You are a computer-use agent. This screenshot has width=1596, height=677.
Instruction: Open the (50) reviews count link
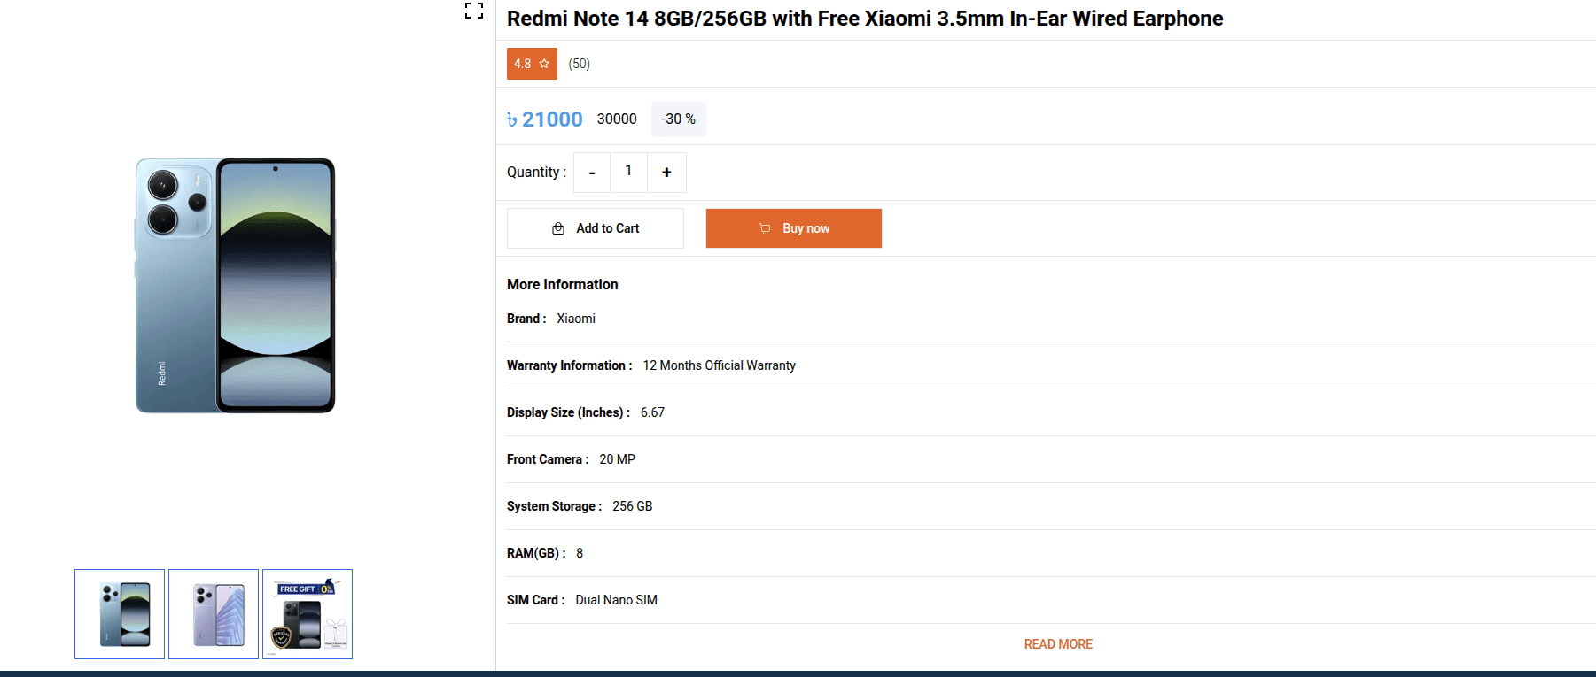579,63
